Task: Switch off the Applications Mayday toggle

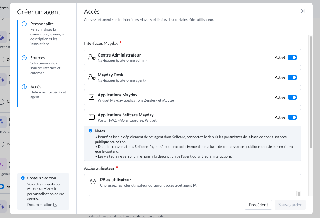Action: 292,97
